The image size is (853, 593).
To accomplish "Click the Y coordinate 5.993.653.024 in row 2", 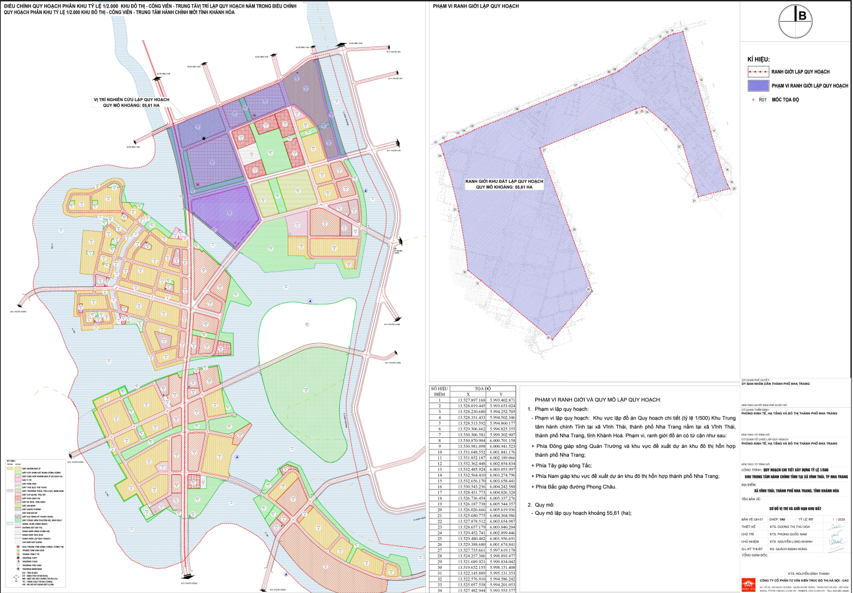I will click(x=502, y=406).
